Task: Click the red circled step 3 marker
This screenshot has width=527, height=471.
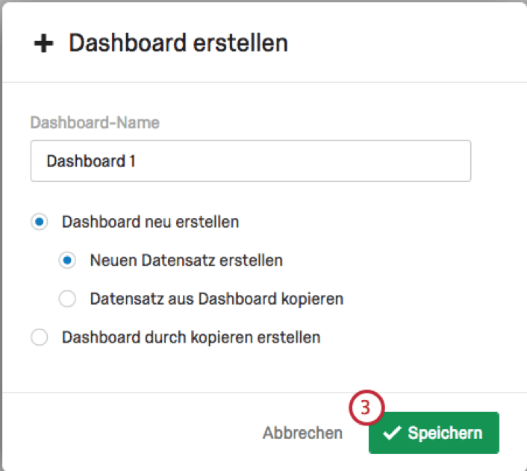Action: click(x=367, y=408)
